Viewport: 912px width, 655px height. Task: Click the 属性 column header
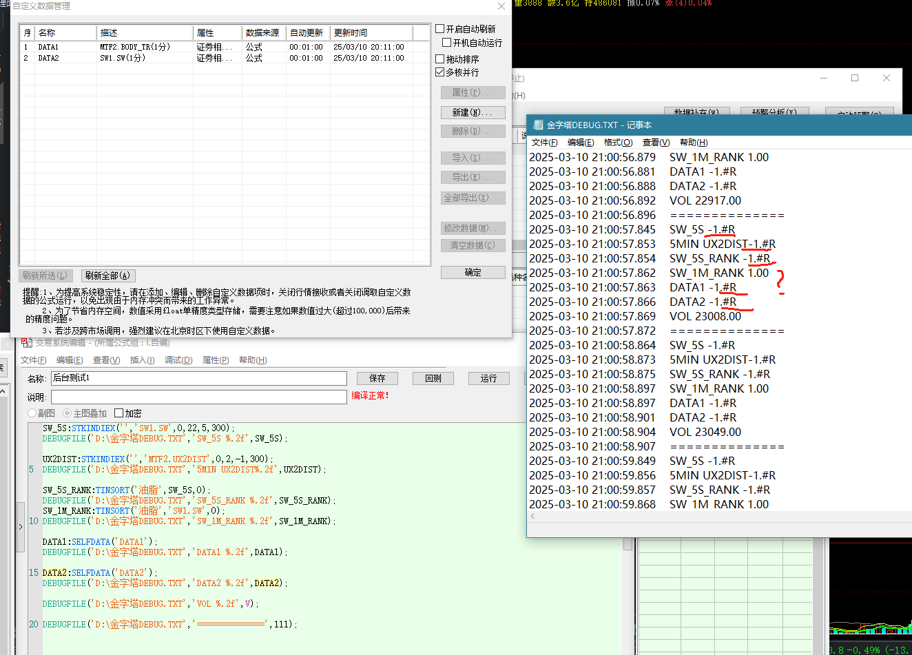tap(218, 32)
